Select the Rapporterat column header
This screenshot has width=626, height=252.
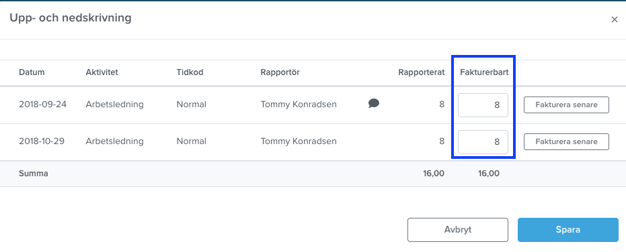pyautogui.click(x=421, y=72)
